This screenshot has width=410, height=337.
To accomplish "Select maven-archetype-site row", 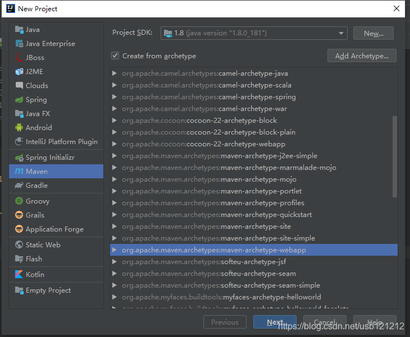I will pos(254,227).
